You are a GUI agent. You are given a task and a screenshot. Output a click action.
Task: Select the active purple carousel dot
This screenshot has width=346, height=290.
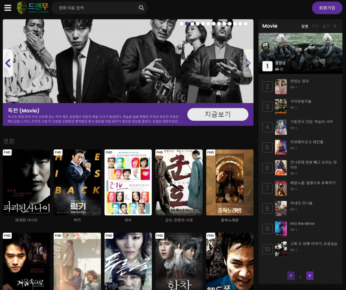pyautogui.click(x=187, y=24)
